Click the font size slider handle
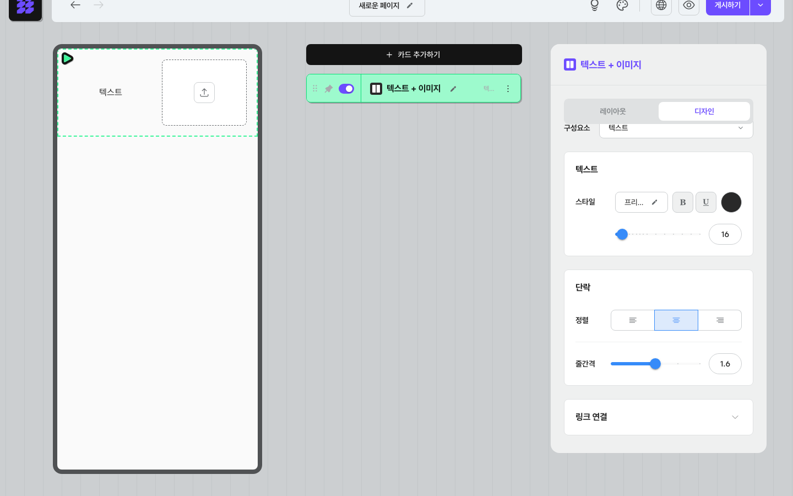793x496 pixels. 622,234
